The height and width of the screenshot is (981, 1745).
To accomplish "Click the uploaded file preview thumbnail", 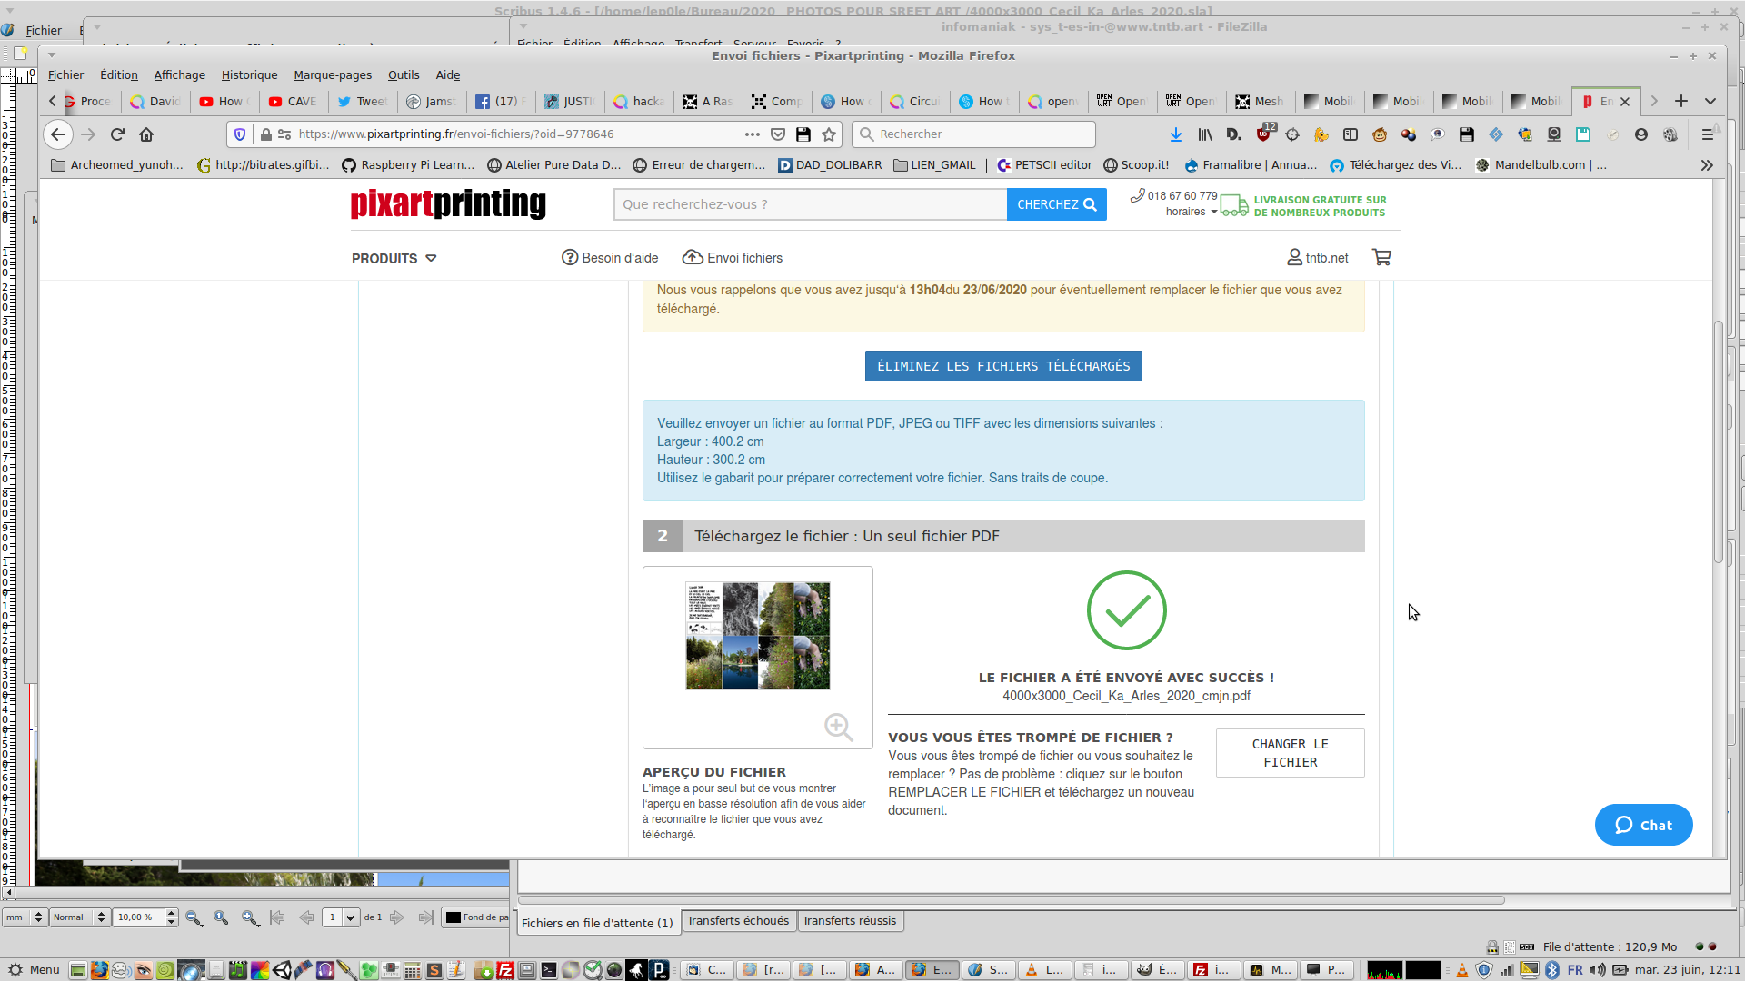I will (757, 636).
